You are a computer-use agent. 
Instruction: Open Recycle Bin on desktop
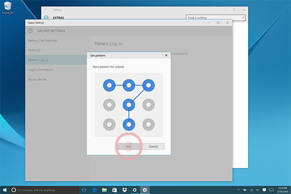(x=7, y=8)
